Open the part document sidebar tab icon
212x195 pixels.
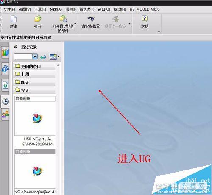pyautogui.click(x=6, y=85)
